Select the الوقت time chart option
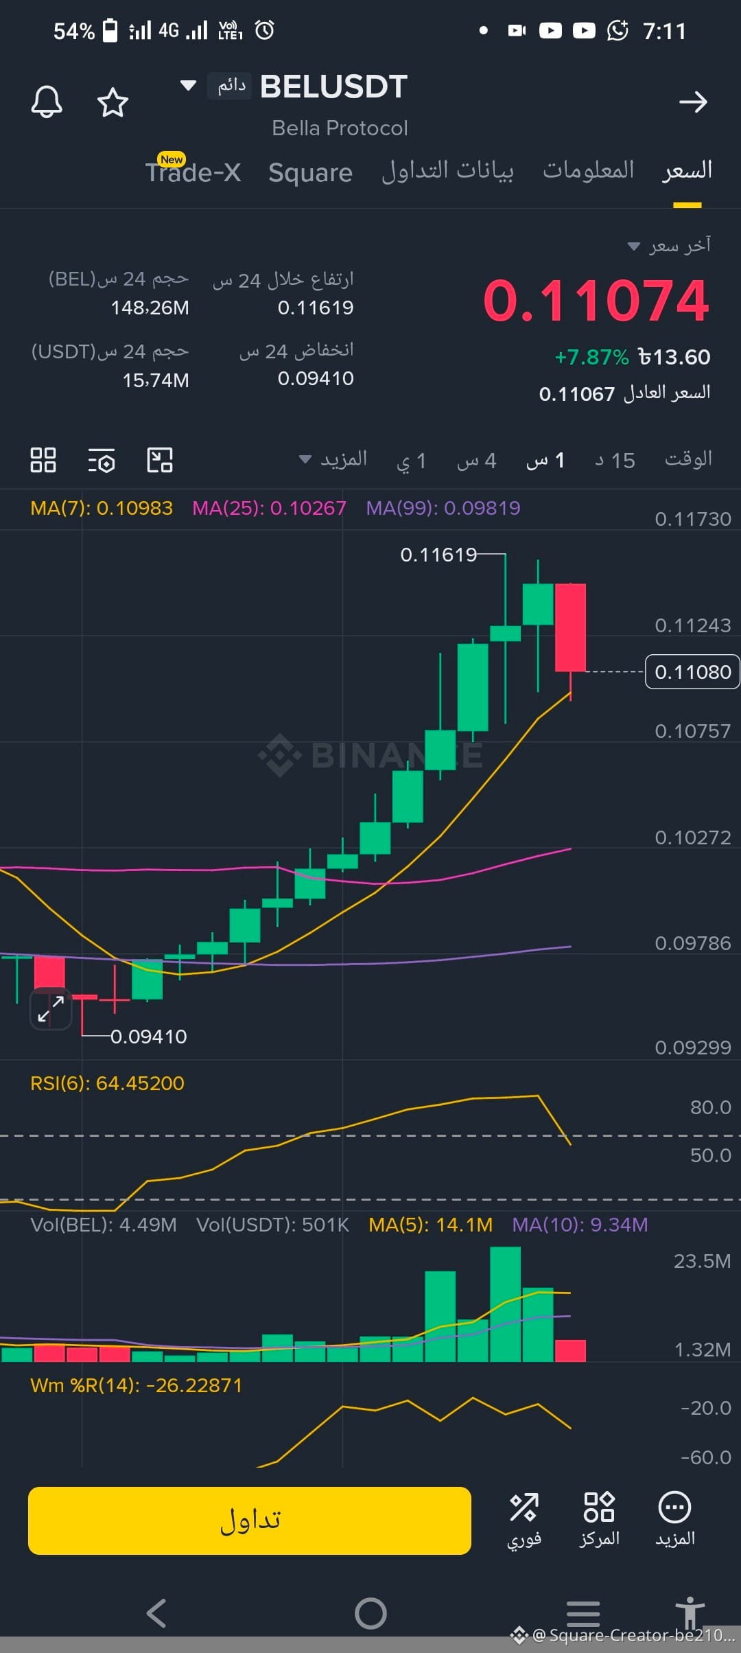 tap(688, 459)
